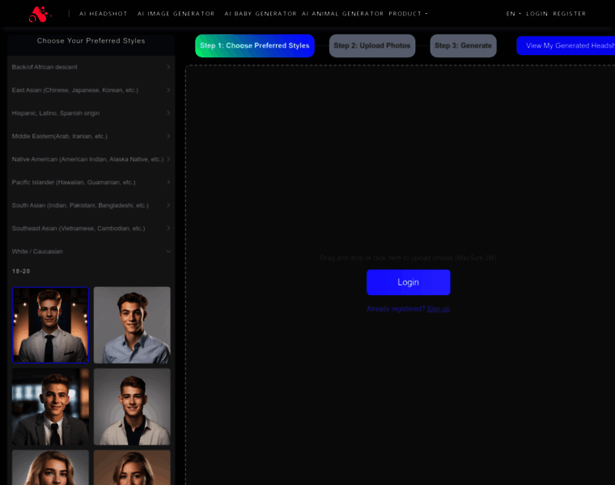Select Step 3: Generate

click(463, 46)
